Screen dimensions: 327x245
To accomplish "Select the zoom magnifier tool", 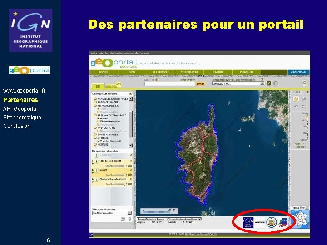I will 304,99.
